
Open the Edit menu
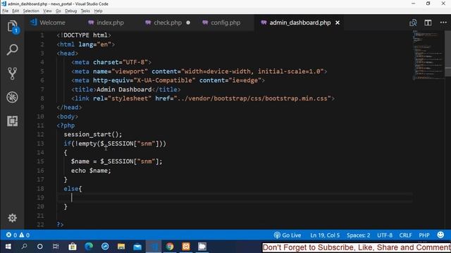coord(16,11)
